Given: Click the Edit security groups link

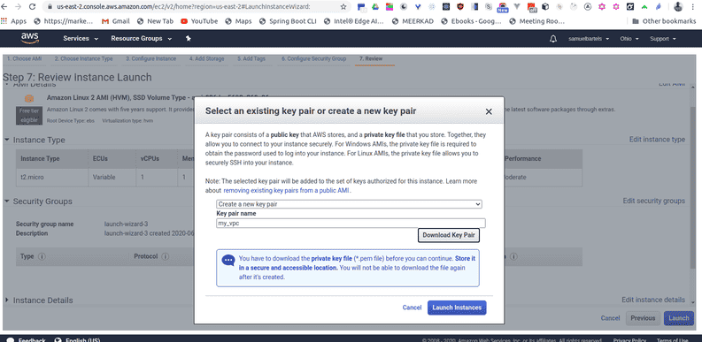Looking at the screenshot, I should click(x=653, y=201).
